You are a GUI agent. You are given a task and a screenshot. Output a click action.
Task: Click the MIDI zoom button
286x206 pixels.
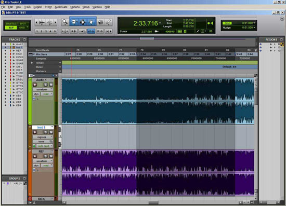tap(49, 22)
